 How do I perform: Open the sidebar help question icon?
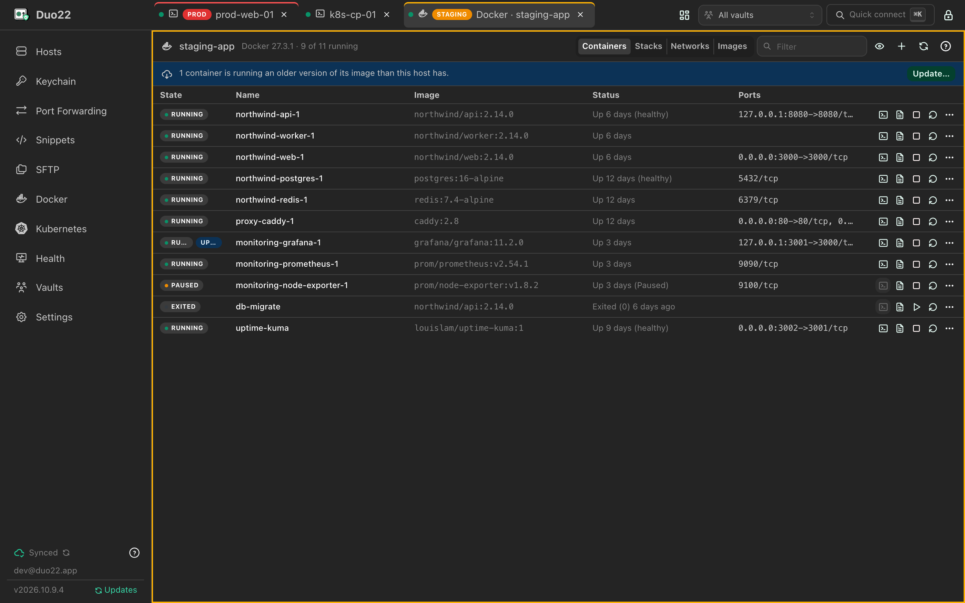134,552
